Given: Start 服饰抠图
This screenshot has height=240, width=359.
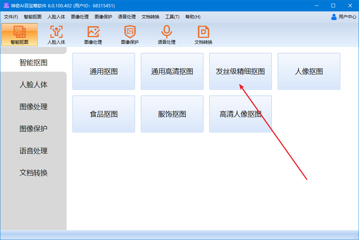Looking at the screenshot, I should pos(172,114).
